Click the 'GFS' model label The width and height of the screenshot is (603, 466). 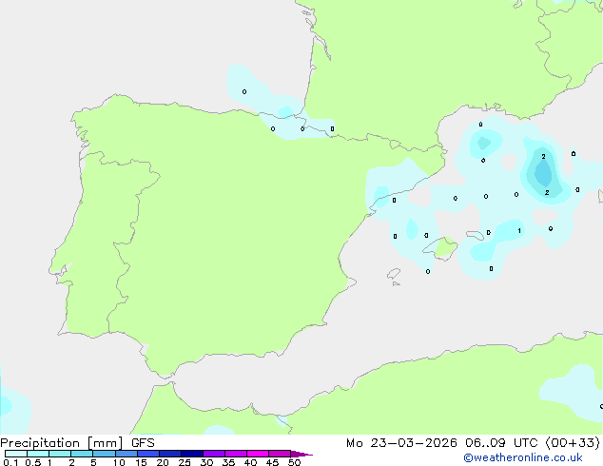pyautogui.click(x=143, y=443)
